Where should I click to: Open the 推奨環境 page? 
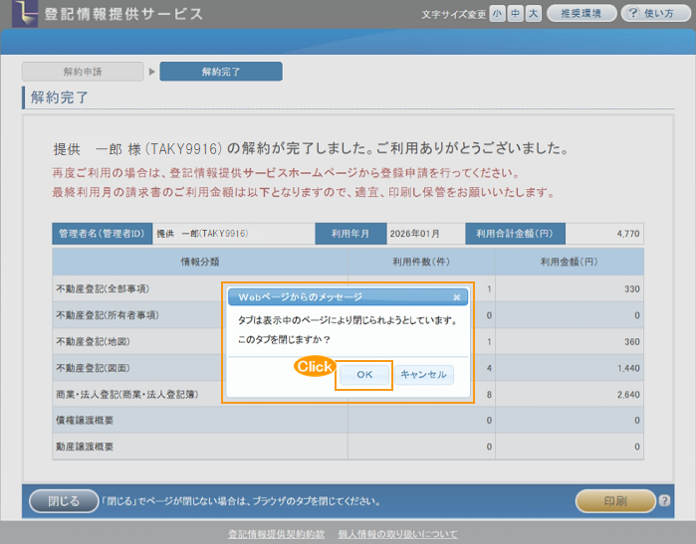[x=580, y=14]
